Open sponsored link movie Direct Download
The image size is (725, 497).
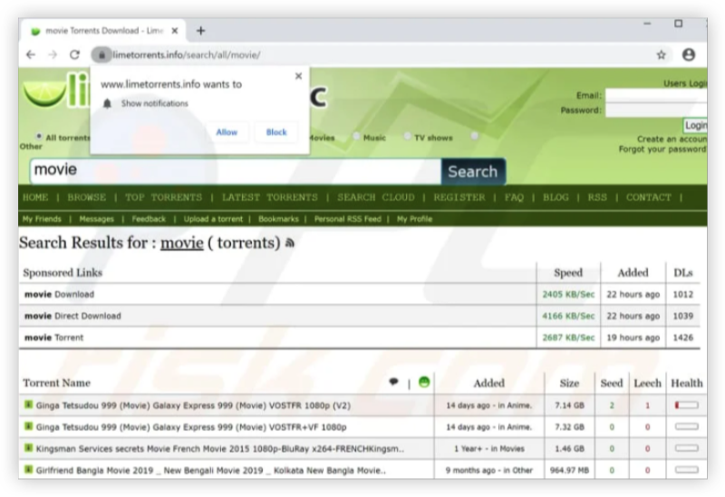click(x=72, y=316)
